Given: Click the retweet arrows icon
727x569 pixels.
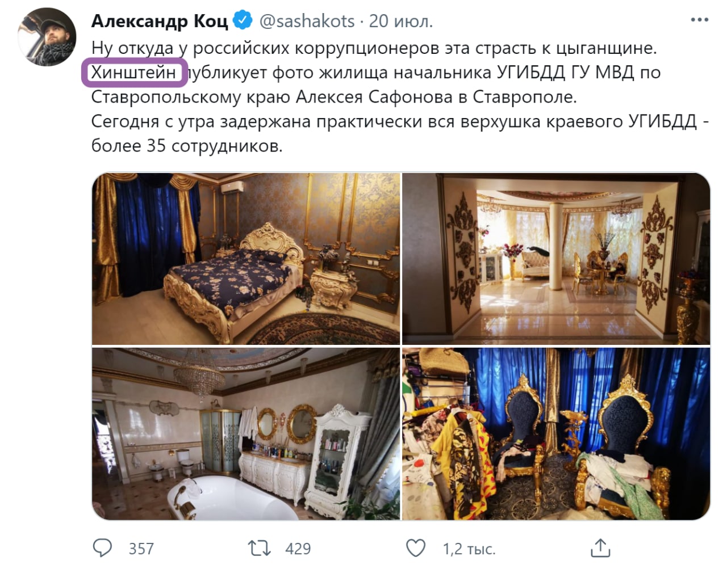Looking at the screenshot, I should pos(259,548).
